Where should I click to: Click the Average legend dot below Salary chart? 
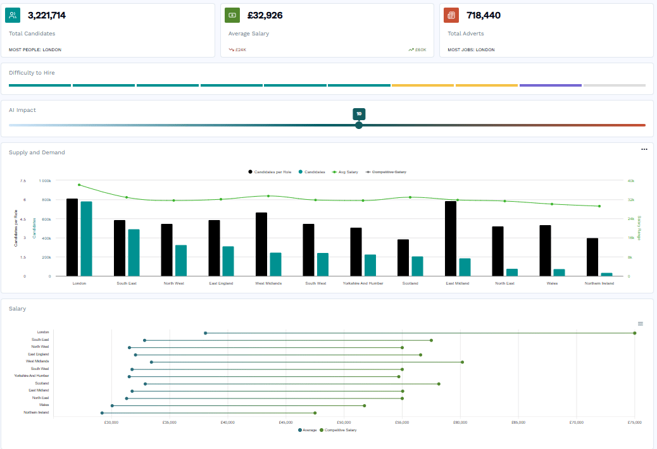pyautogui.click(x=298, y=429)
